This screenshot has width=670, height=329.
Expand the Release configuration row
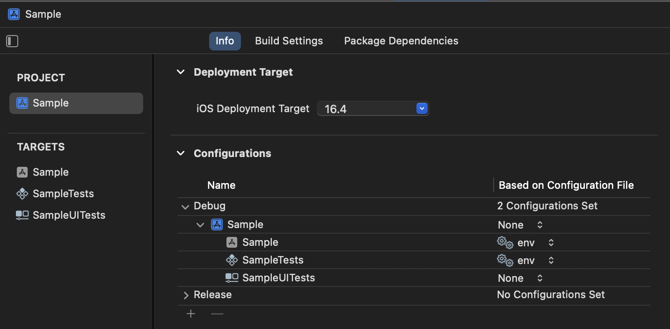186,295
